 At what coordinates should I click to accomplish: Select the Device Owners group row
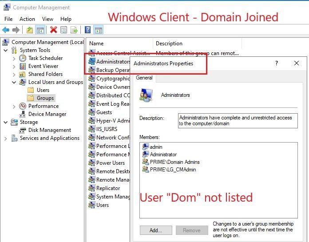click(x=109, y=87)
